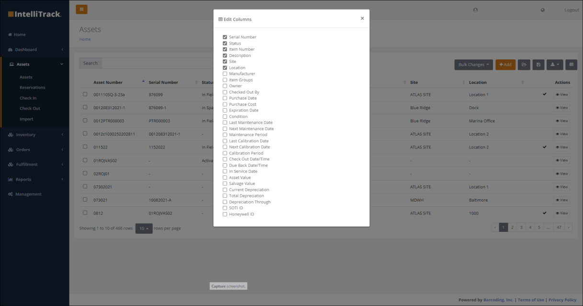Sort by Site column arrow
This screenshot has width=583, height=306.
click(464, 82)
